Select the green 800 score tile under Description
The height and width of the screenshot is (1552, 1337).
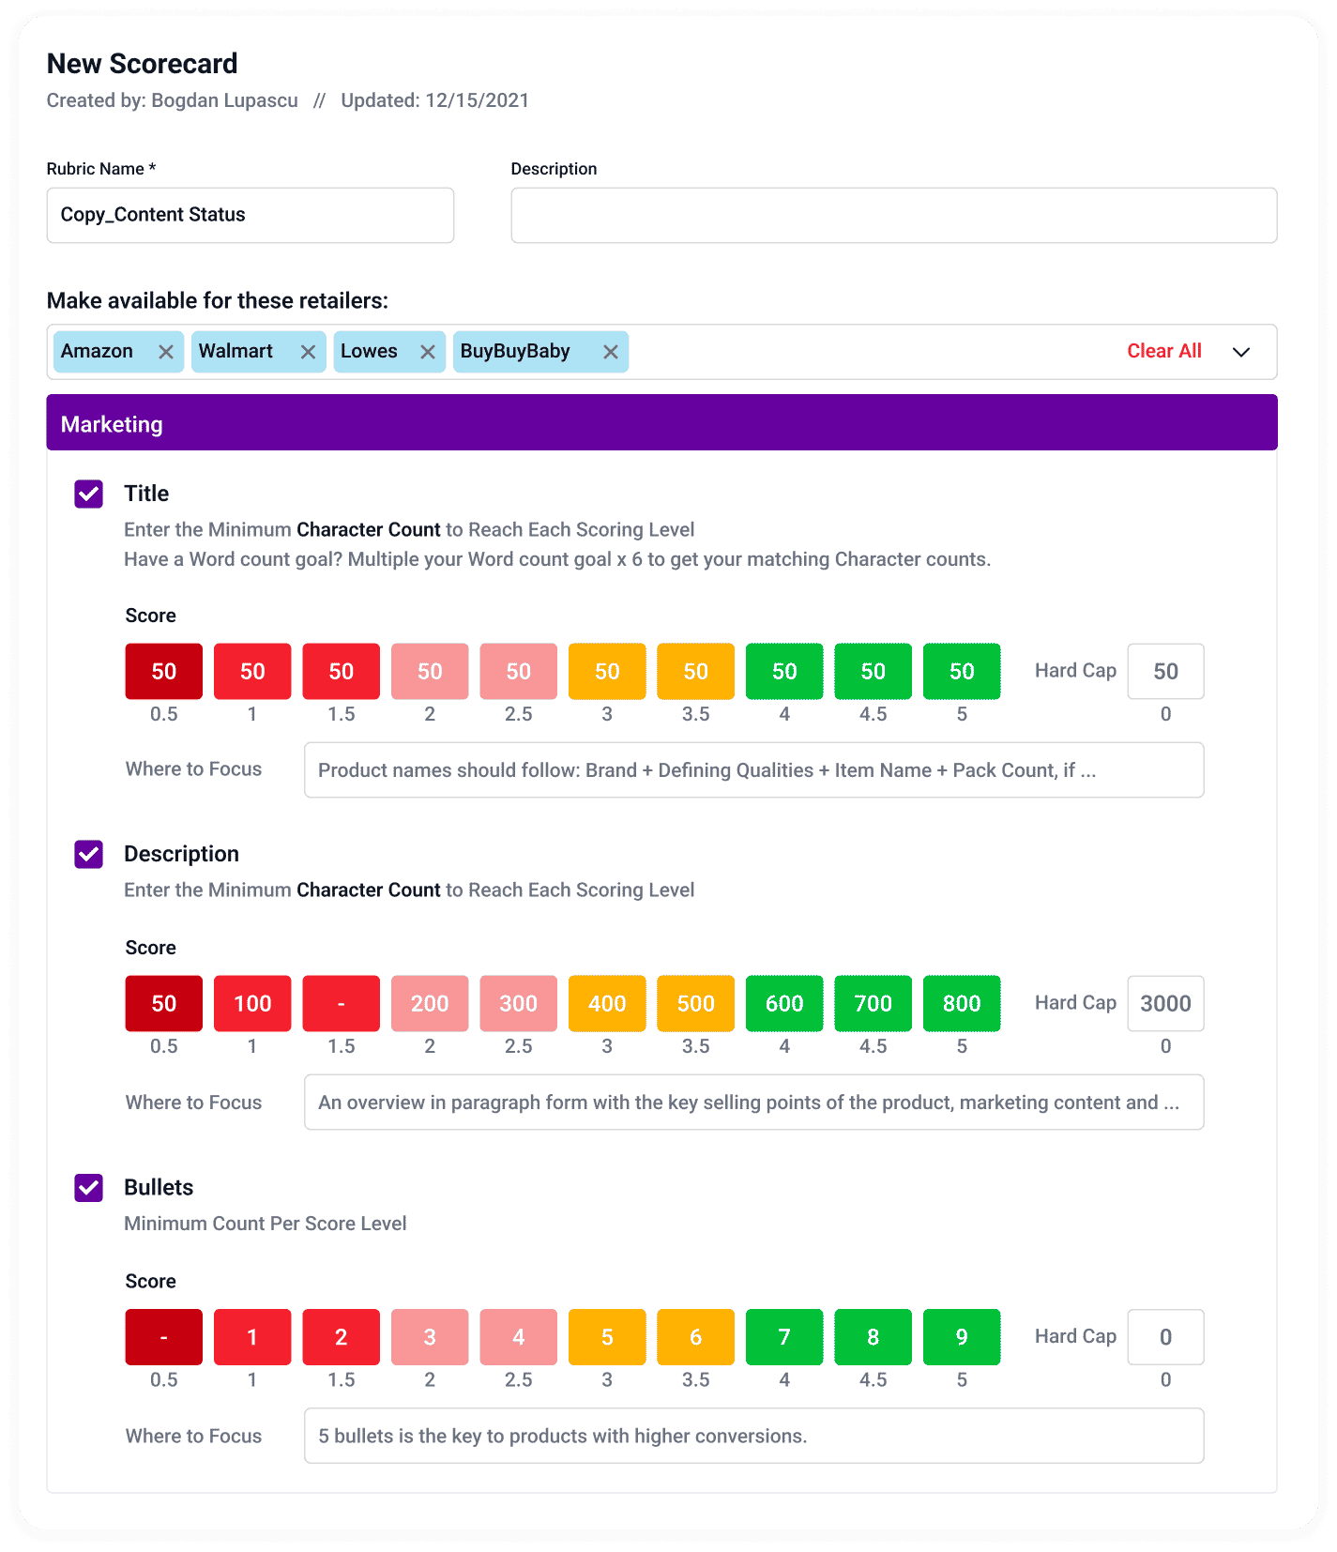click(961, 1003)
